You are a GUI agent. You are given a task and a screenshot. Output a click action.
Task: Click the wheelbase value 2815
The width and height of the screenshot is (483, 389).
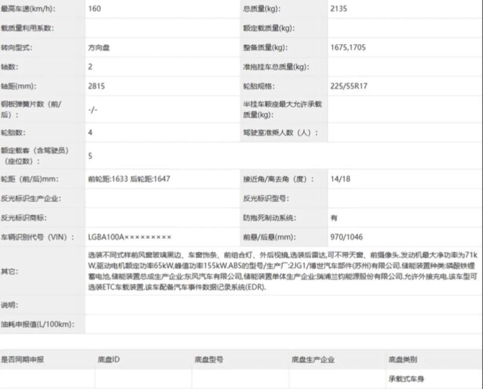click(96, 86)
